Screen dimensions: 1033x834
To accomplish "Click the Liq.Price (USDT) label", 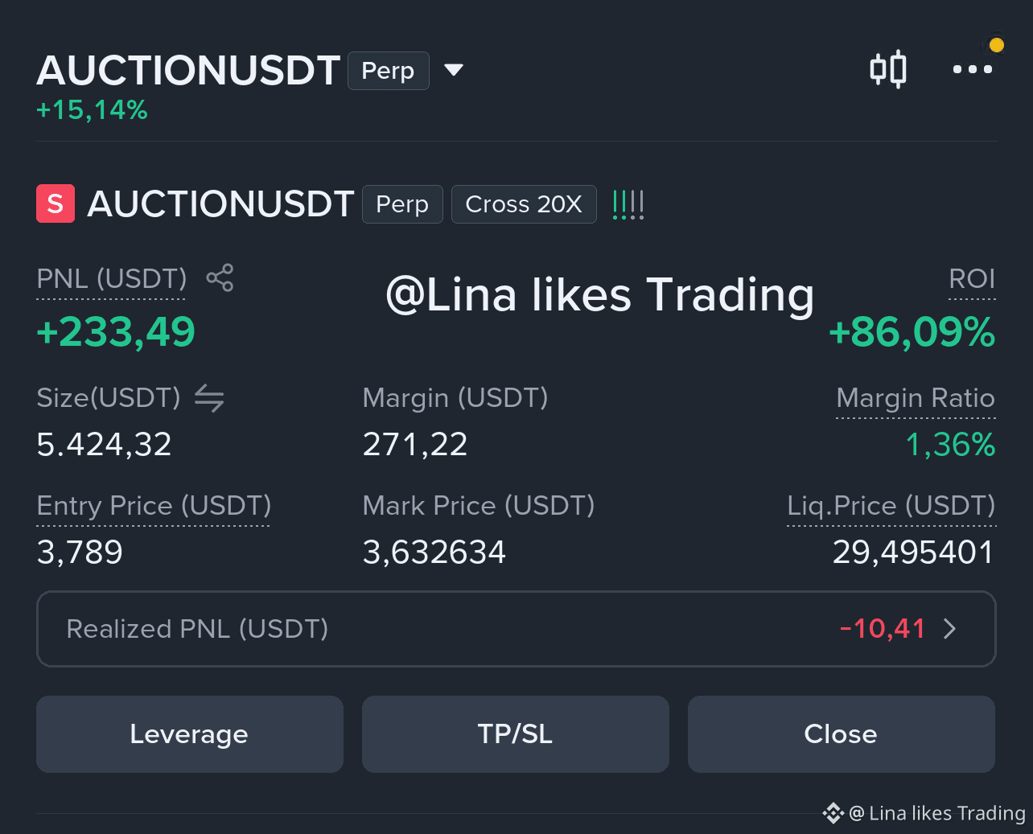I will click(891, 506).
